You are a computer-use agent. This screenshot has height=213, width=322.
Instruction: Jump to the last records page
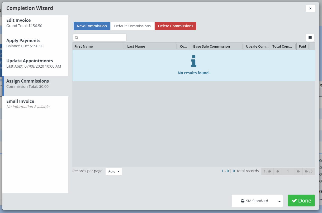click(309, 171)
